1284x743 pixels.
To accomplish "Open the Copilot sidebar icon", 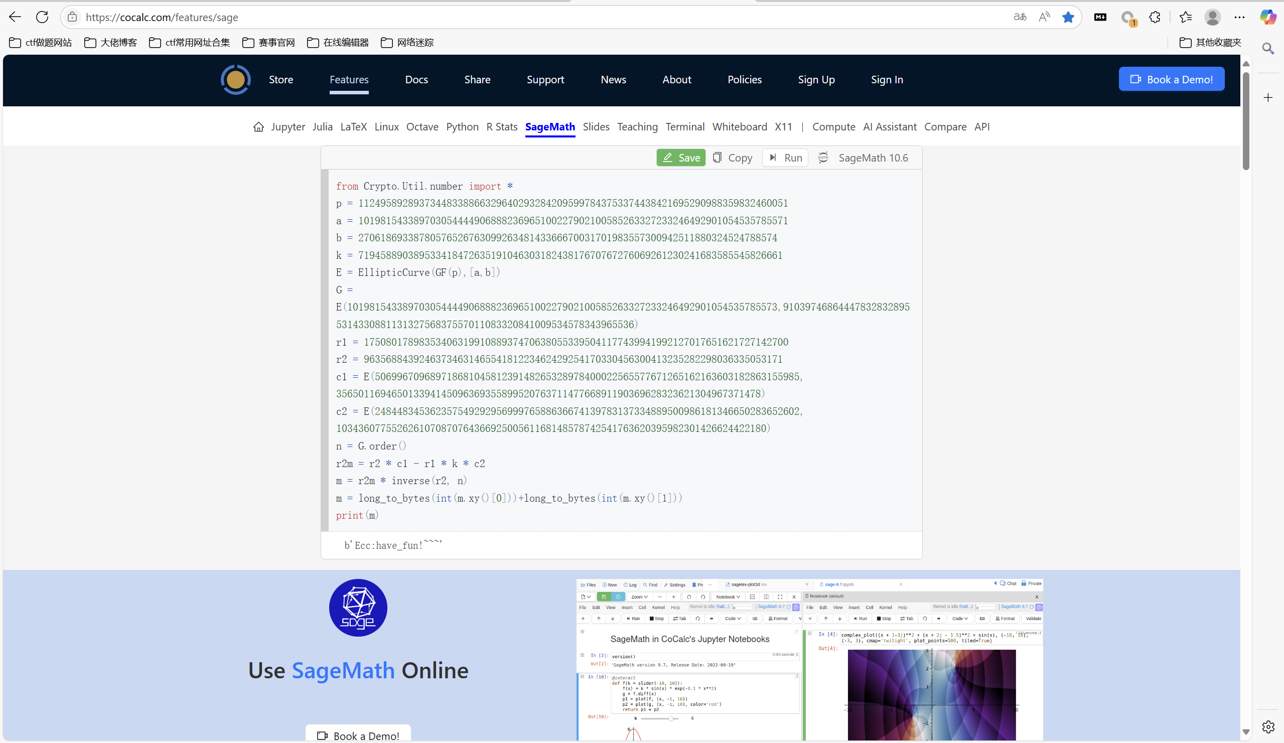I will point(1268,17).
